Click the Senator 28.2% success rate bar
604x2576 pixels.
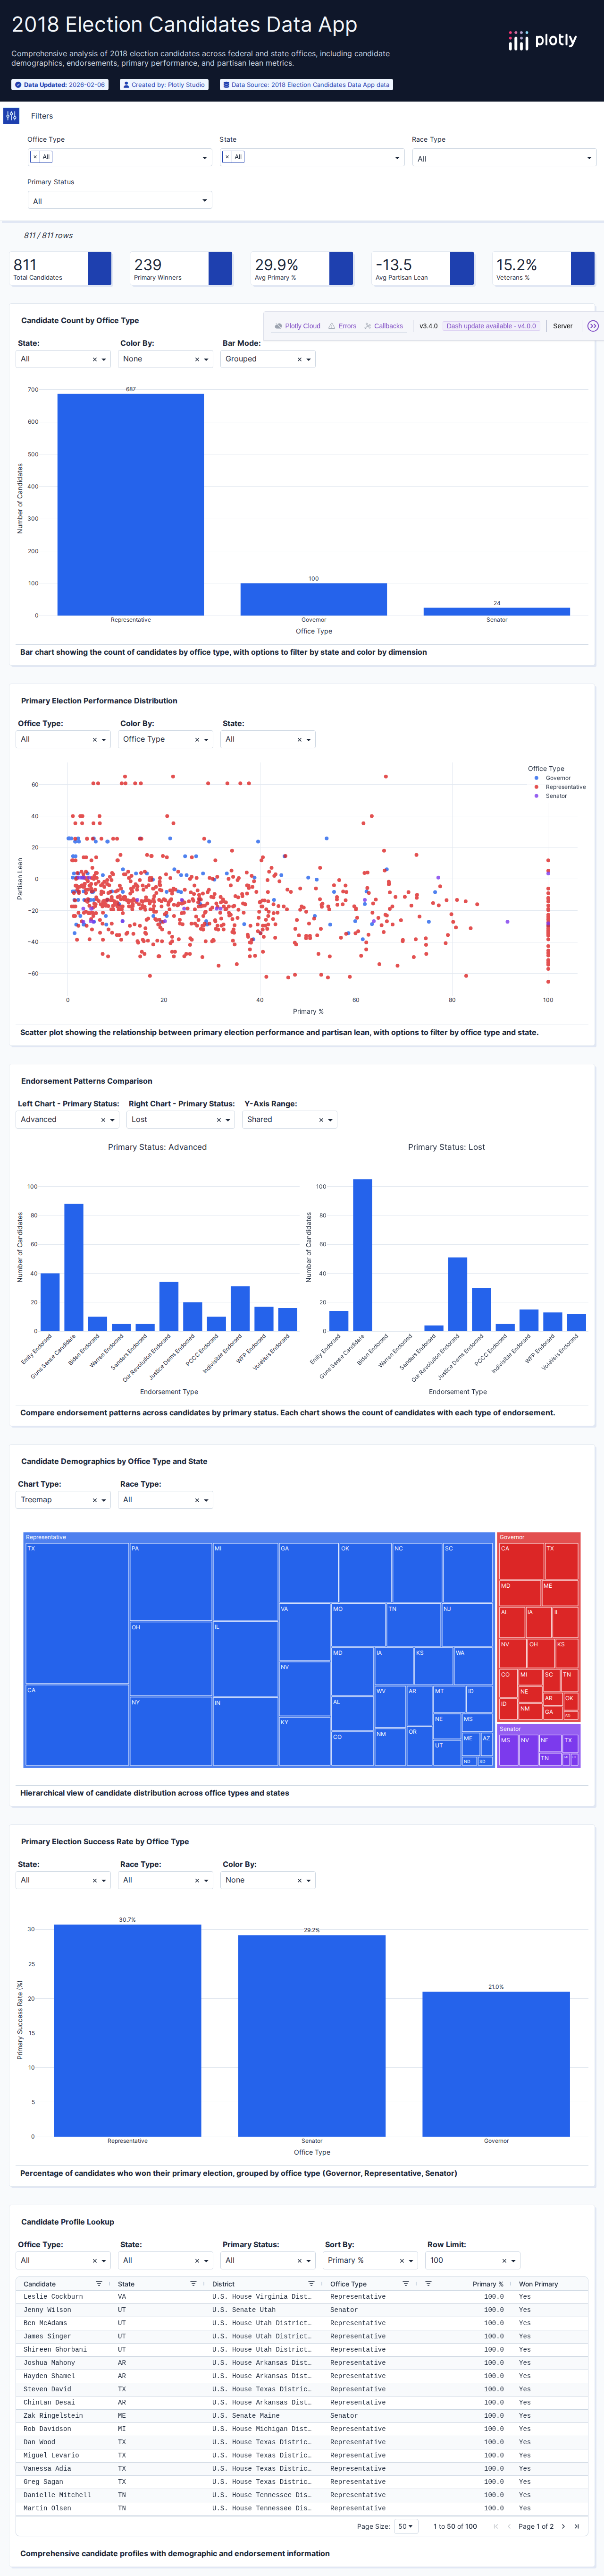(x=311, y=2036)
